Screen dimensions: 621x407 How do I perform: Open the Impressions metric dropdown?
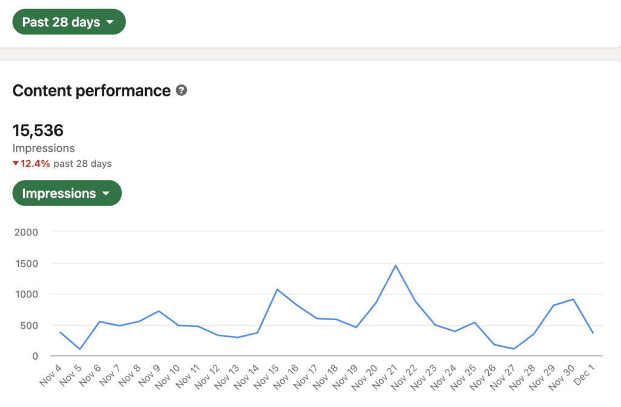[67, 193]
